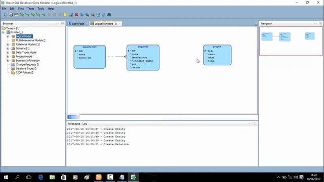Open the Edit menu
324x182 pixels.
[12, 9]
